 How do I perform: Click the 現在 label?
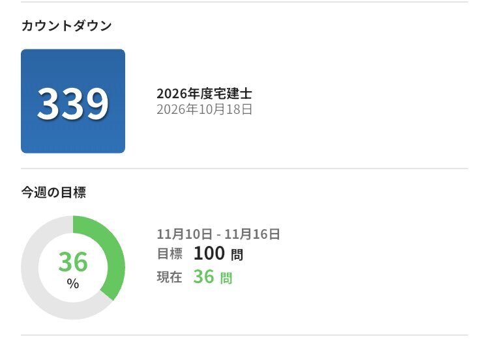pyautogui.click(x=170, y=277)
